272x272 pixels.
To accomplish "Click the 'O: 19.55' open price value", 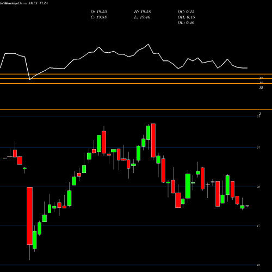I will pos(98,12).
